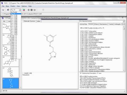
Task: Click the 'Allergic contact dermatitis' row
Action: [92, 66]
